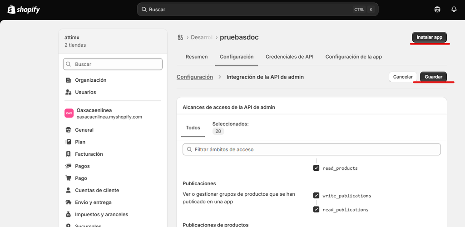Select the Configuración tab

[237, 57]
